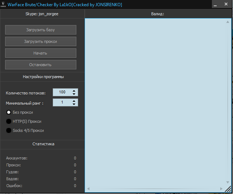Click scroll-right arrow under Валид list
The width and height of the screenshot is (233, 194).
click(x=221, y=189)
